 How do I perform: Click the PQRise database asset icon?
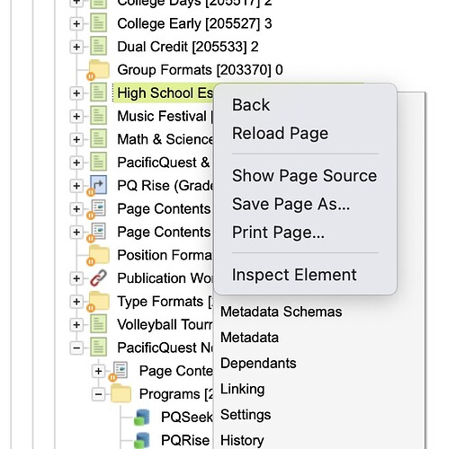click(141, 440)
